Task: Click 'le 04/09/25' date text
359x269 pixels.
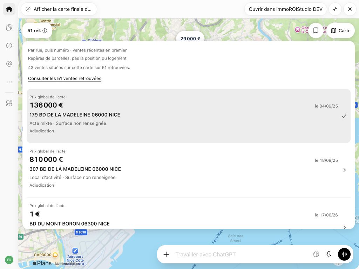Action: pos(326,106)
